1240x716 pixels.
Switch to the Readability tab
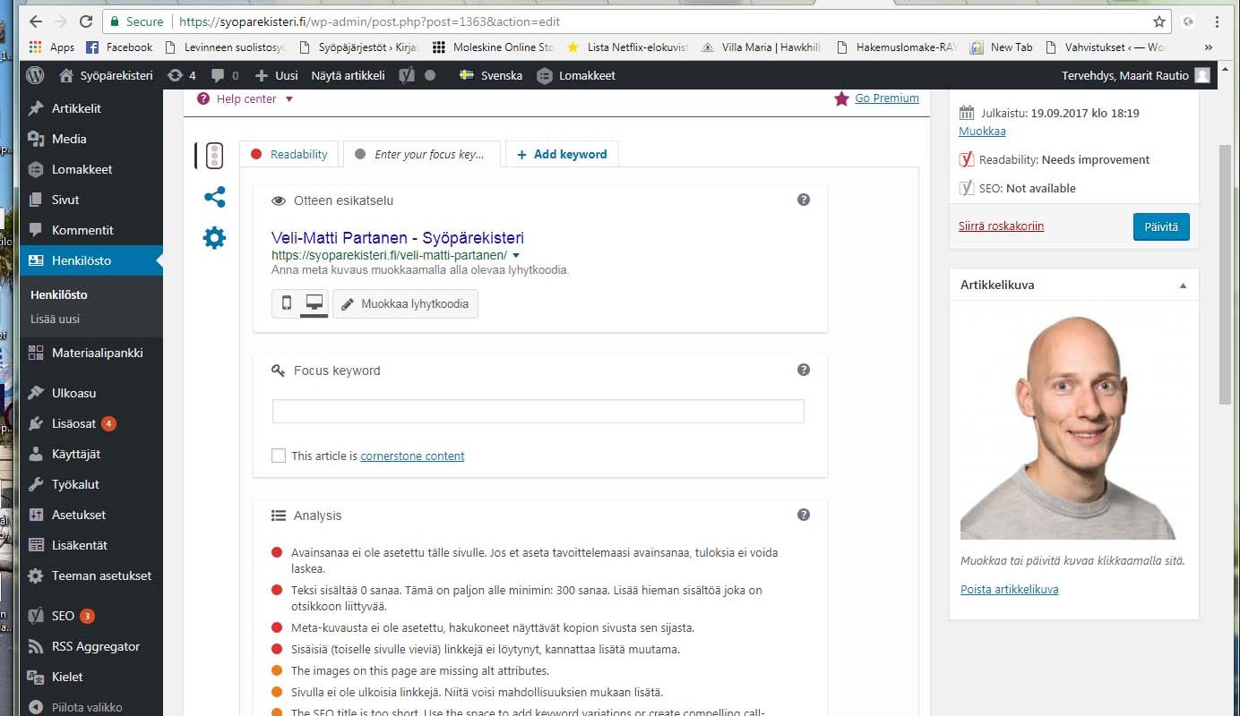click(x=289, y=154)
